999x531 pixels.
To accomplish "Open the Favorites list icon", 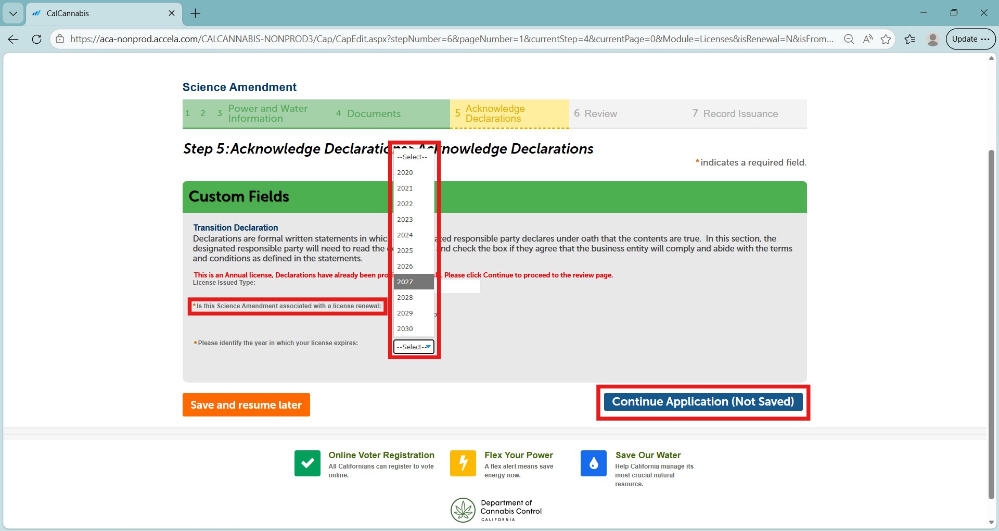I will point(910,39).
